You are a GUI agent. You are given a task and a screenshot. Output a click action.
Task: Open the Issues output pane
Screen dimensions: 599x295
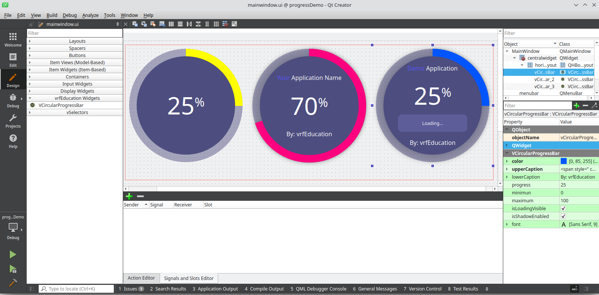point(131,289)
